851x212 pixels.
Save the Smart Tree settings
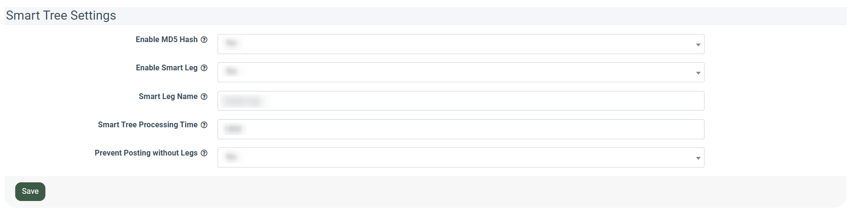(30, 191)
